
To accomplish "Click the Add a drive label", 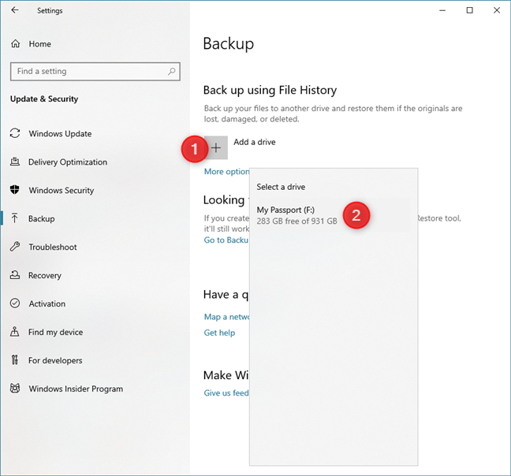I will tap(255, 142).
